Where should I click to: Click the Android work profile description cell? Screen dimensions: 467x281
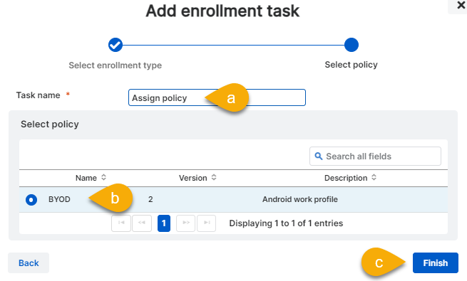coord(300,199)
